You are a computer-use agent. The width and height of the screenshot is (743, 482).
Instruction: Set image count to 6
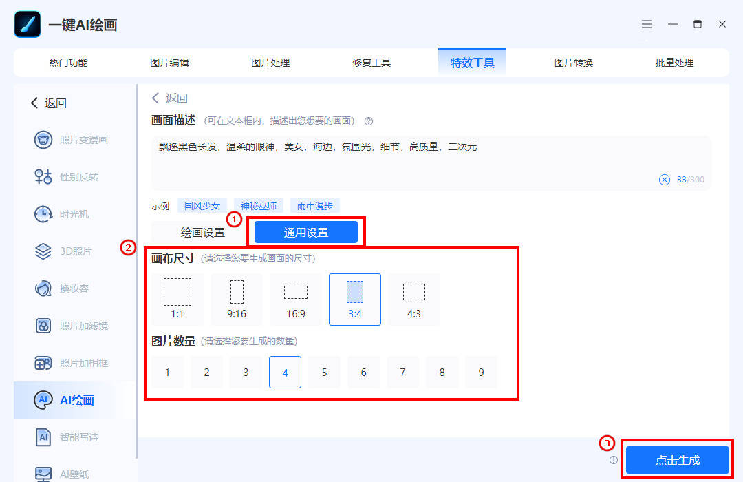point(363,373)
